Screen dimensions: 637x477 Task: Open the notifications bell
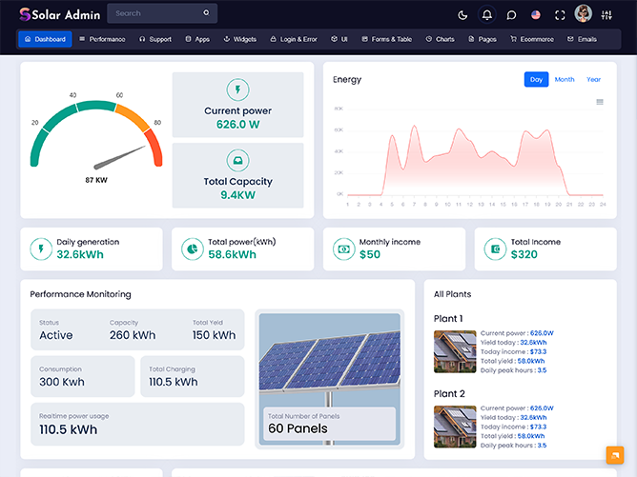(487, 14)
